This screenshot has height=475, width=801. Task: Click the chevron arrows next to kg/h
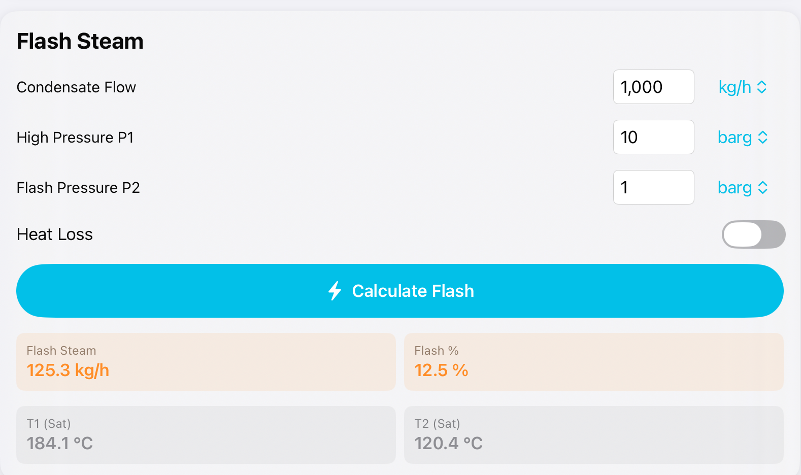762,87
